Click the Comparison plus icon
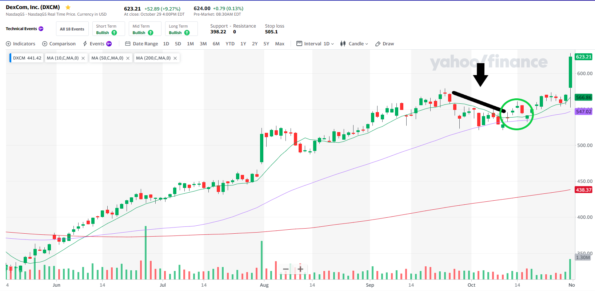 click(45, 44)
